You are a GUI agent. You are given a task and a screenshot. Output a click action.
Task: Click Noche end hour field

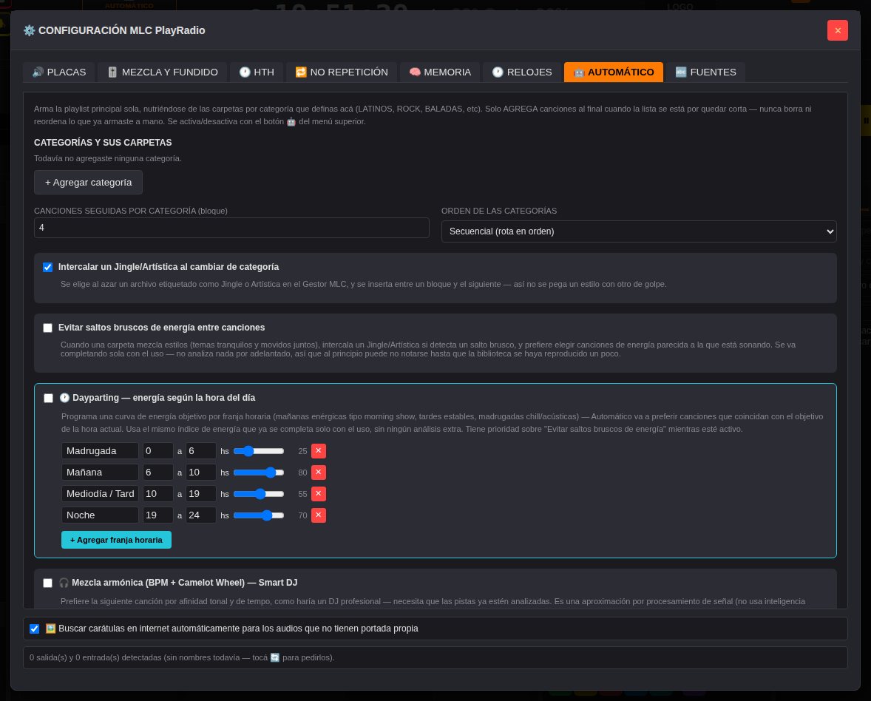[200, 515]
